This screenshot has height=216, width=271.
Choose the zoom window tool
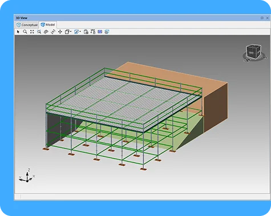click(39, 32)
